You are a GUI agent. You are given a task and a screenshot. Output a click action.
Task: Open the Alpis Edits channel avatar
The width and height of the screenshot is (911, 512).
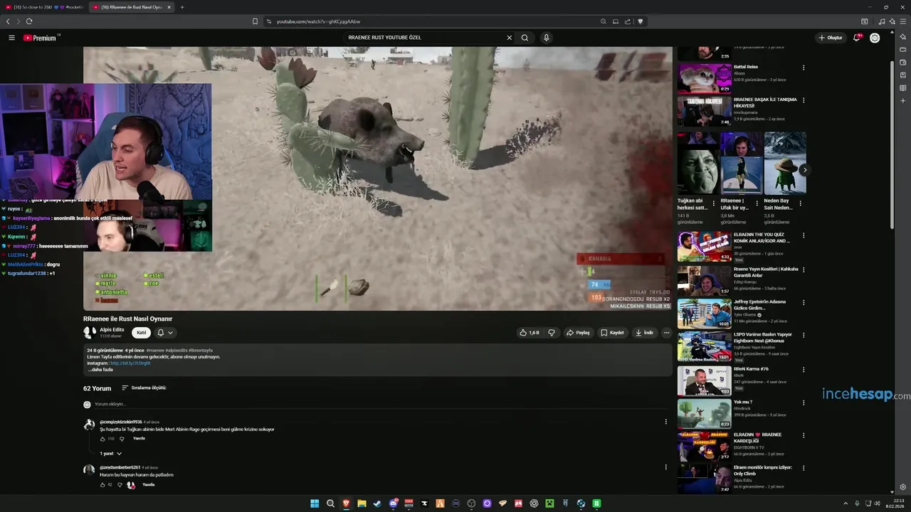(x=89, y=332)
